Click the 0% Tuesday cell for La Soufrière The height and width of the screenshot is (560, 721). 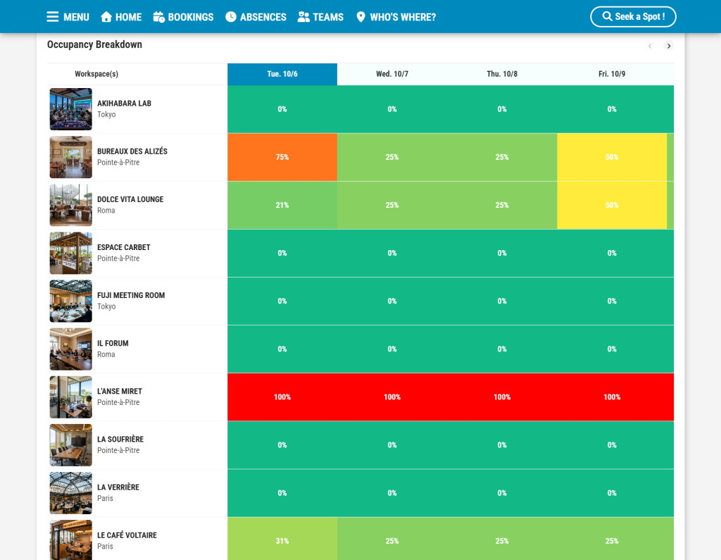pos(282,445)
